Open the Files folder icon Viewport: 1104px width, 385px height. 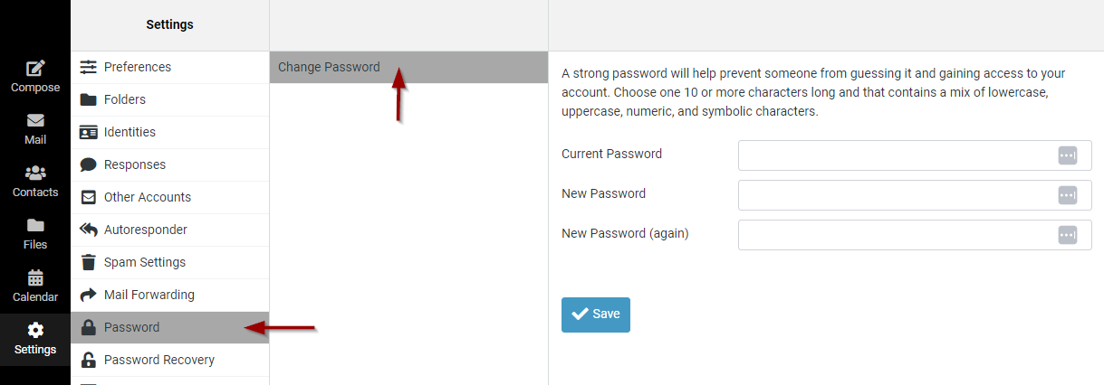click(x=35, y=226)
